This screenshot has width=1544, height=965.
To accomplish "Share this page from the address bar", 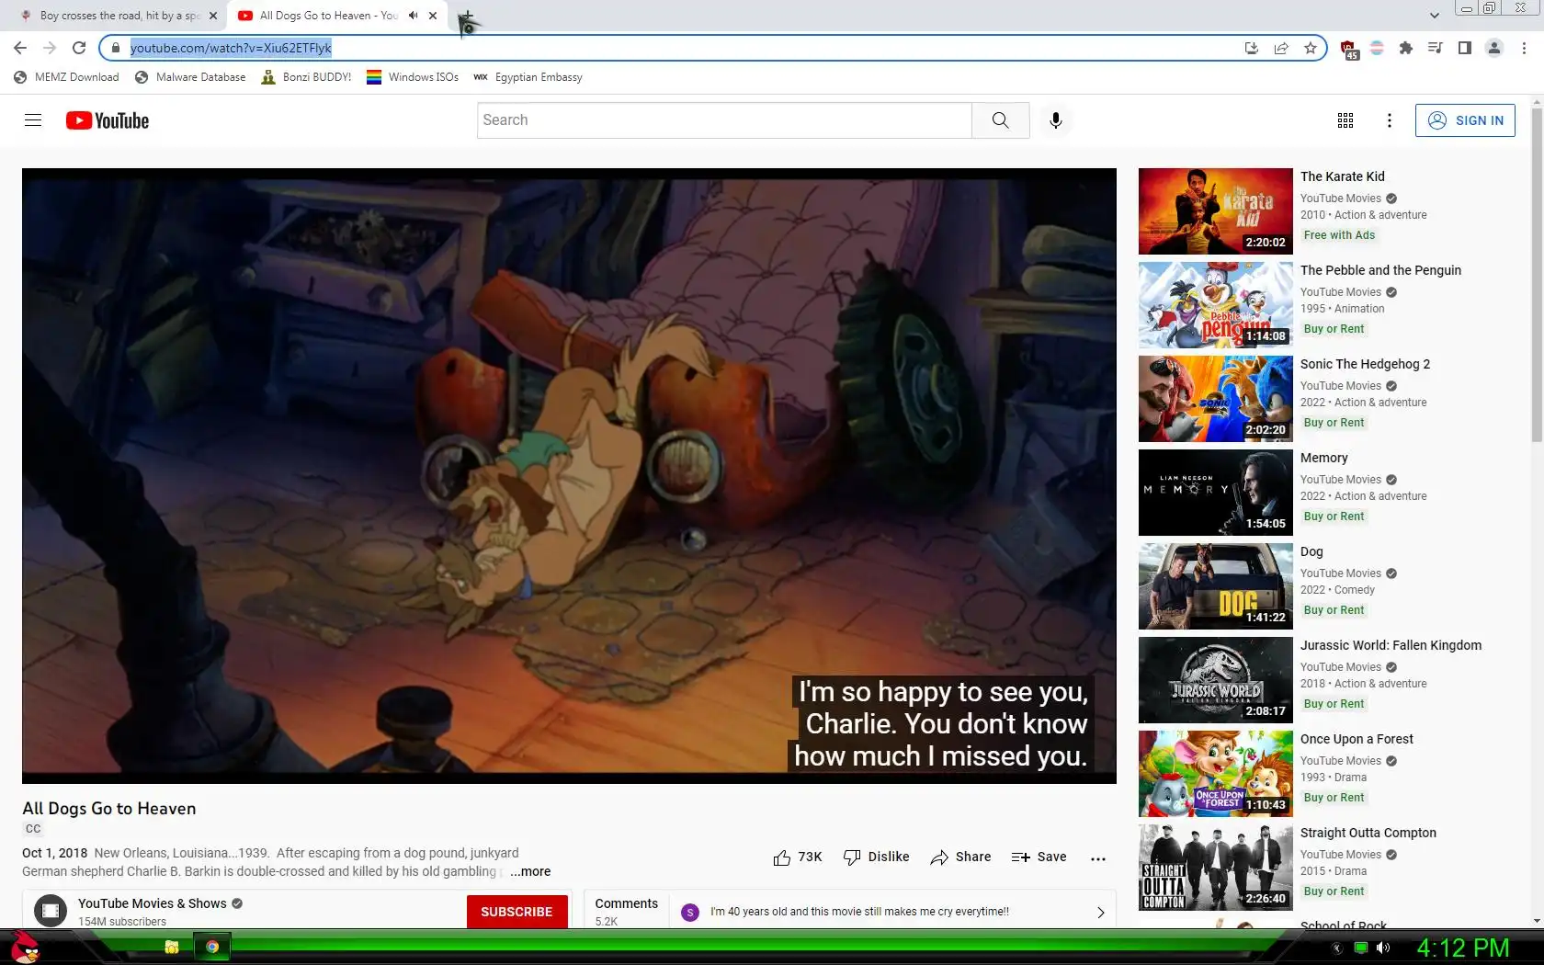I will click(x=1281, y=48).
